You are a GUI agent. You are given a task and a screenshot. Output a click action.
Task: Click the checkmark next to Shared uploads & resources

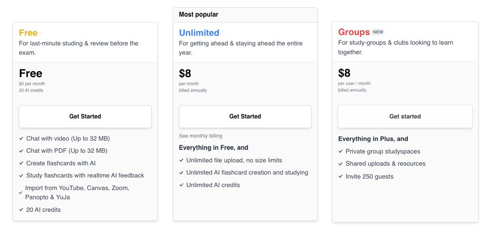click(340, 164)
